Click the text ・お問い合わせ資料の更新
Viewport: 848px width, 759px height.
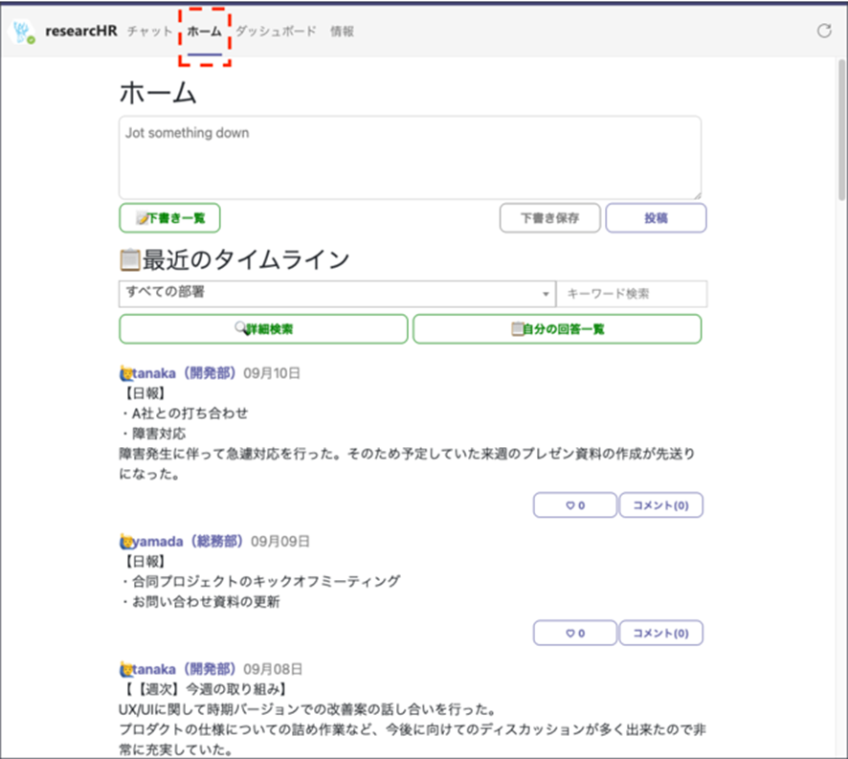(200, 602)
